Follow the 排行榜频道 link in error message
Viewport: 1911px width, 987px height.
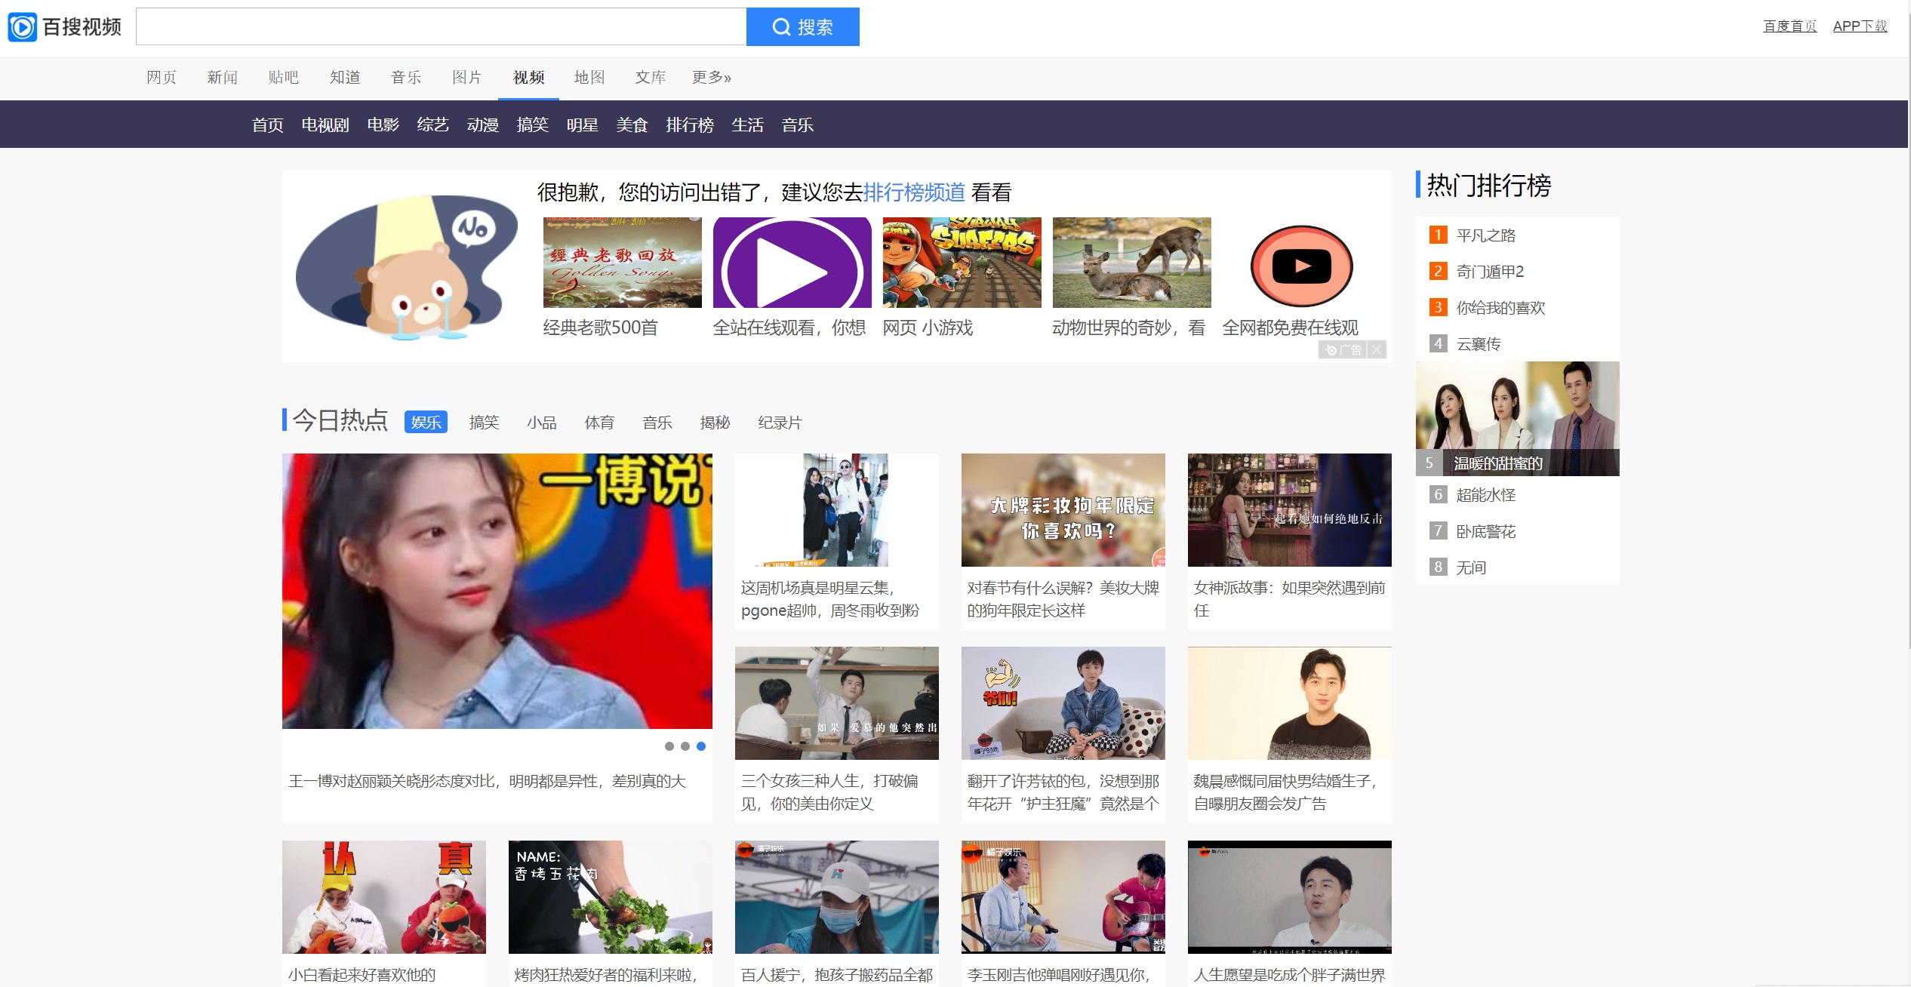coord(914,193)
